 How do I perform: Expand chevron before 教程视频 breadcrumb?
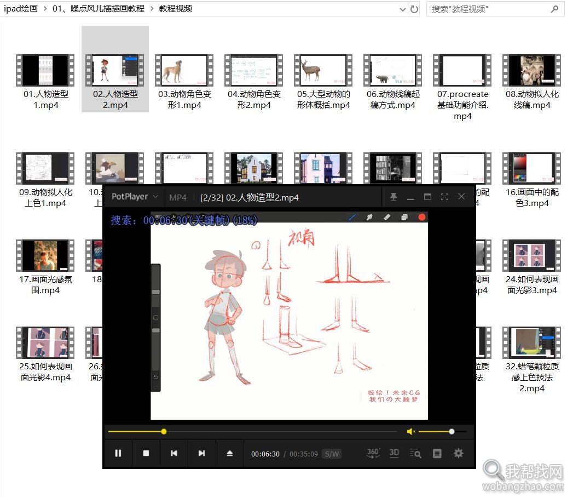[152, 8]
